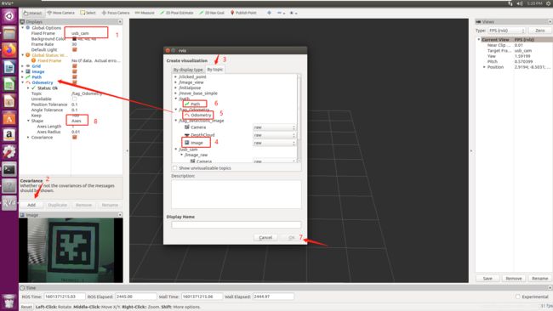Click the Add button in Displays panel

31,205
